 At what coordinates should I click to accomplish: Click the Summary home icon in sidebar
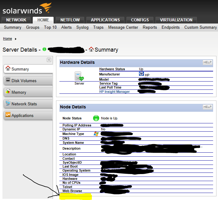point(8,68)
